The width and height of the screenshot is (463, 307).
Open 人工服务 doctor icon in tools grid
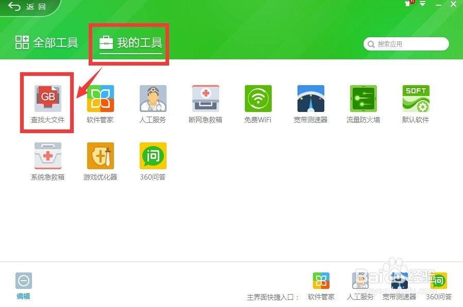153,104
